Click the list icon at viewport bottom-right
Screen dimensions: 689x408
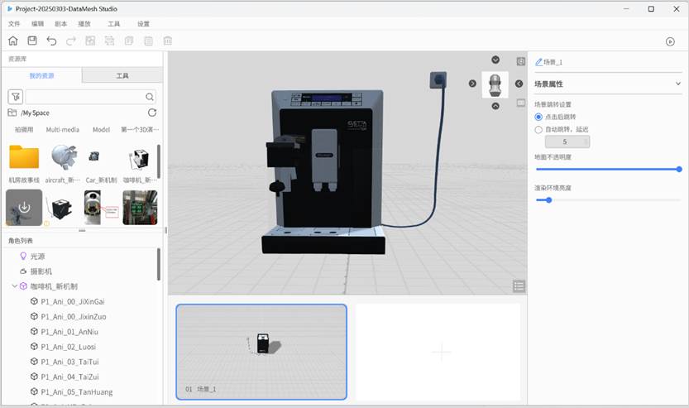(x=519, y=286)
